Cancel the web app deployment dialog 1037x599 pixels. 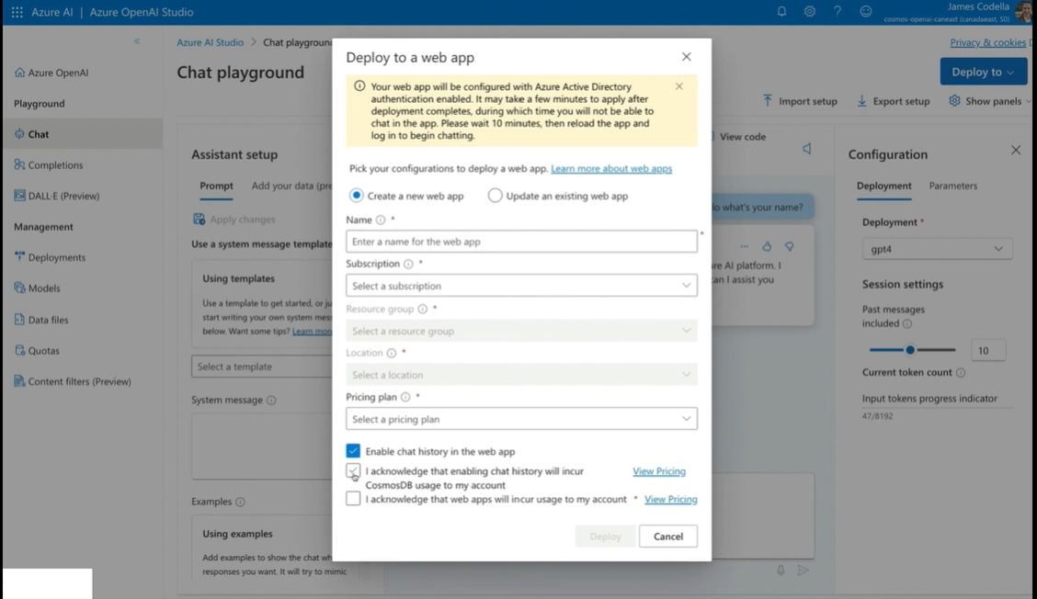667,537
